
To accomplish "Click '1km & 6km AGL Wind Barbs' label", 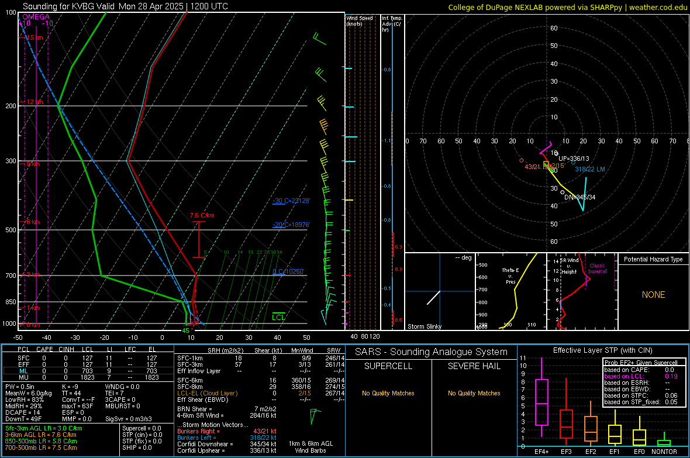I will tap(310, 447).
